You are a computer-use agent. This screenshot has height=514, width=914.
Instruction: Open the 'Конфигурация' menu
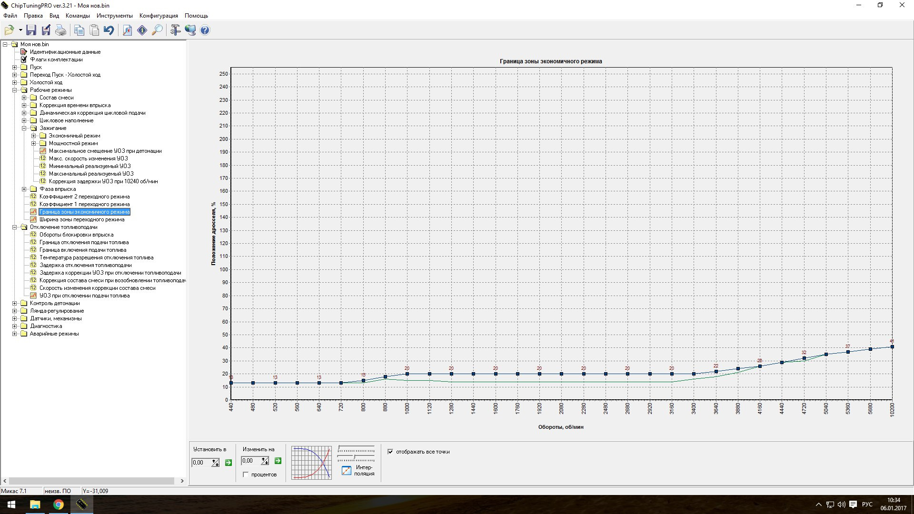[x=159, y=16]
